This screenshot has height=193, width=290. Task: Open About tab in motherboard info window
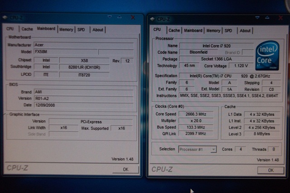tap(98, 30)
